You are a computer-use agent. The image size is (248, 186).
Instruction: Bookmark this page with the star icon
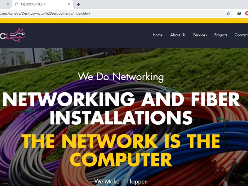coord(228,13)
